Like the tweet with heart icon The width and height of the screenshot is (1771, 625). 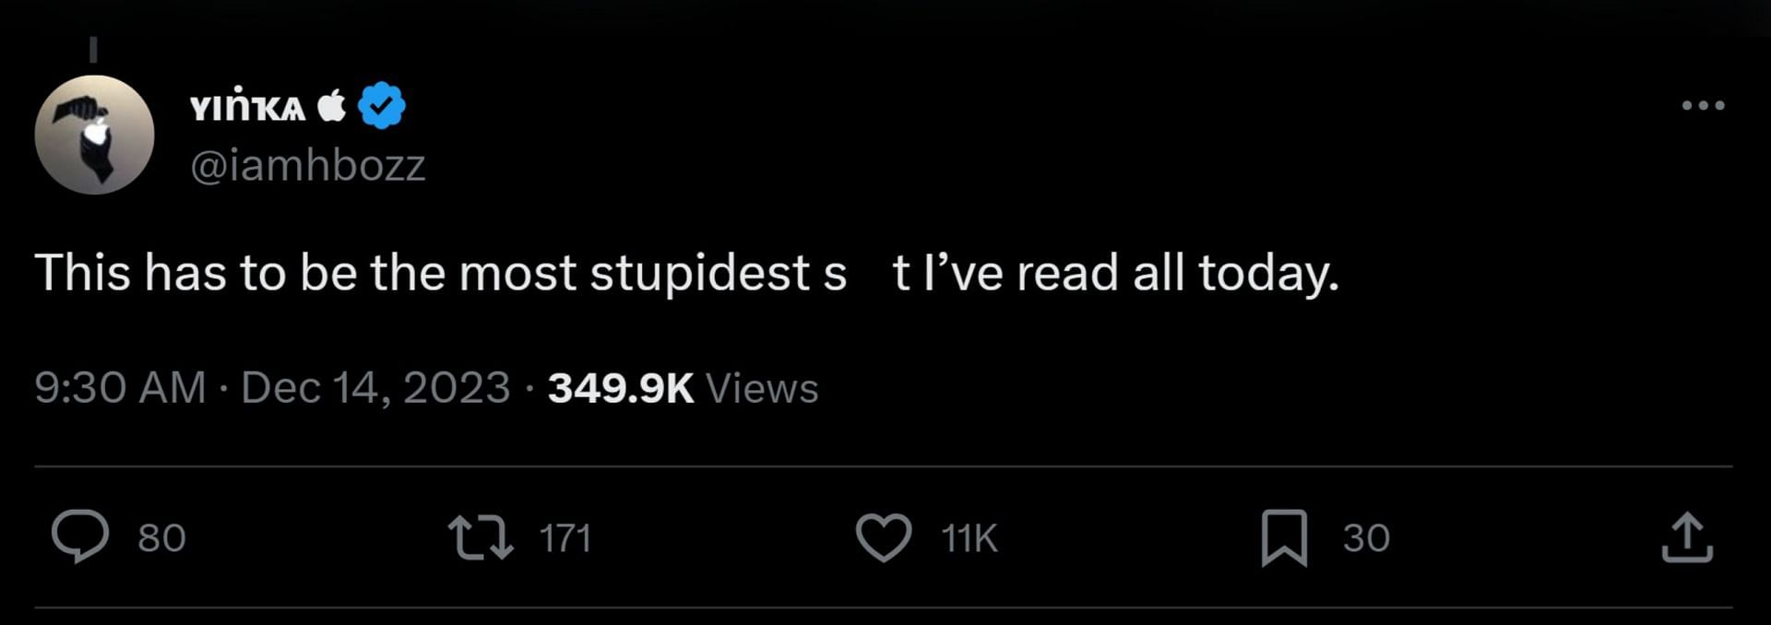[884, 537]
